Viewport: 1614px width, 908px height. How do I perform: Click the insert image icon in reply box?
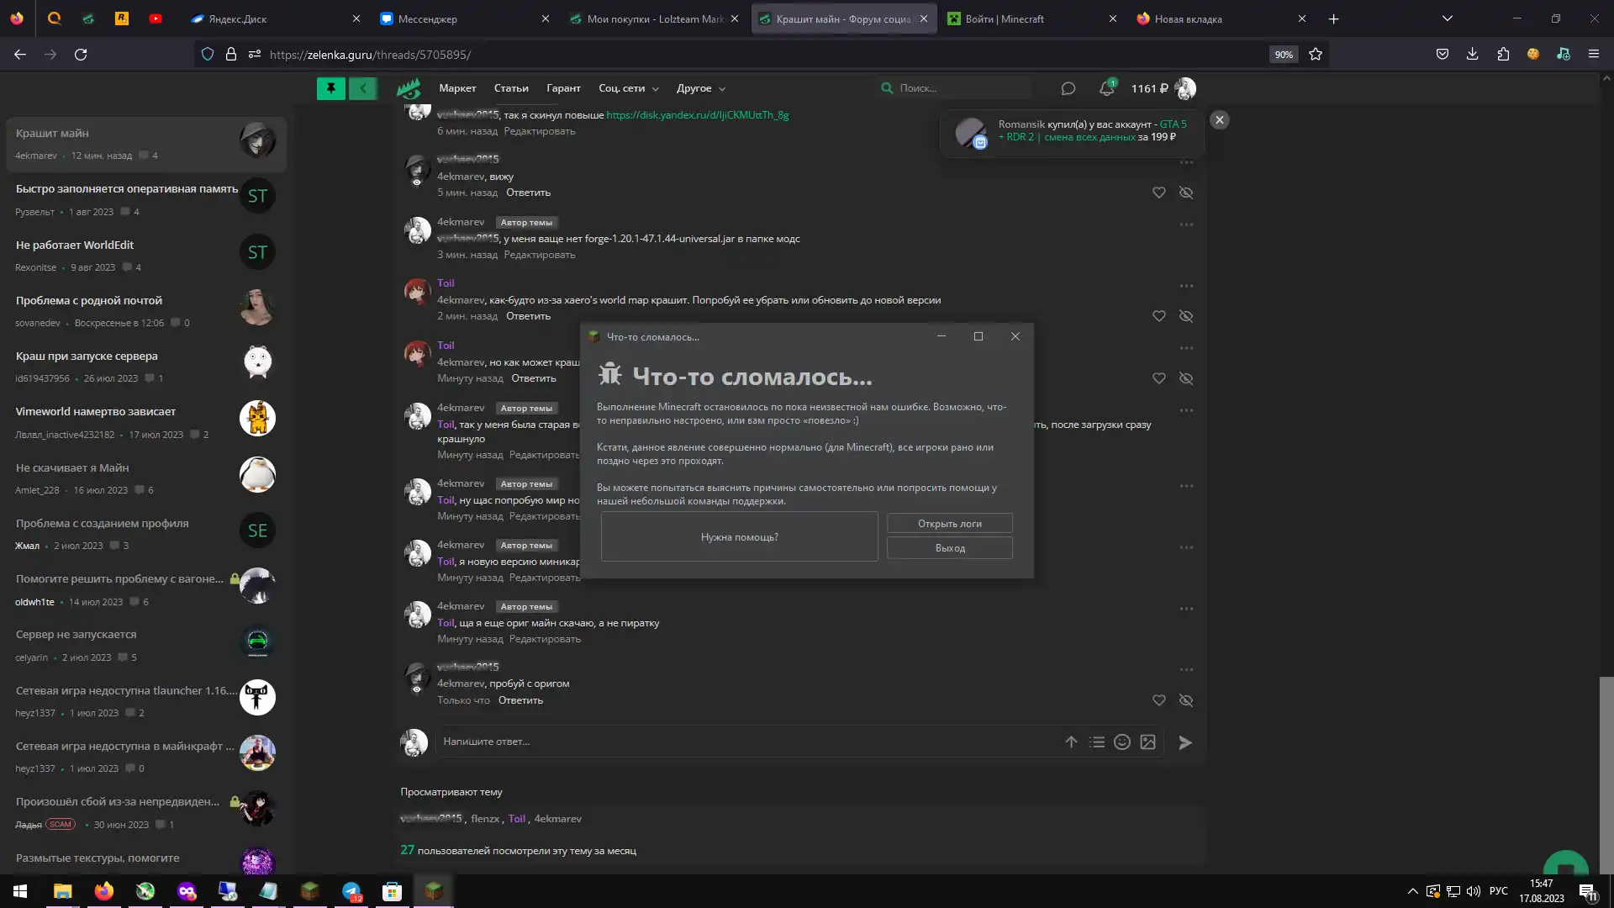[1147, 742]
